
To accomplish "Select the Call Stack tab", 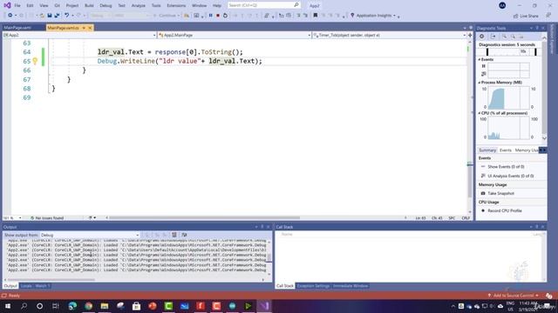I will click(285, 286).
